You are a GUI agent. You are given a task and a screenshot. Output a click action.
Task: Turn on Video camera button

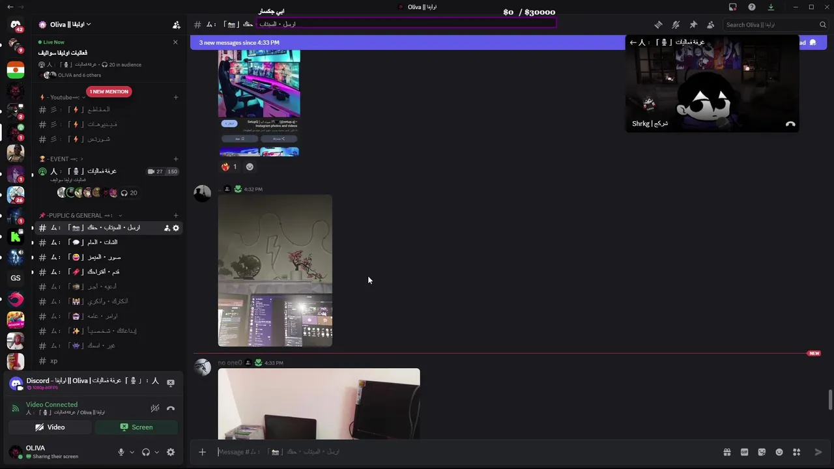point(50,427)
